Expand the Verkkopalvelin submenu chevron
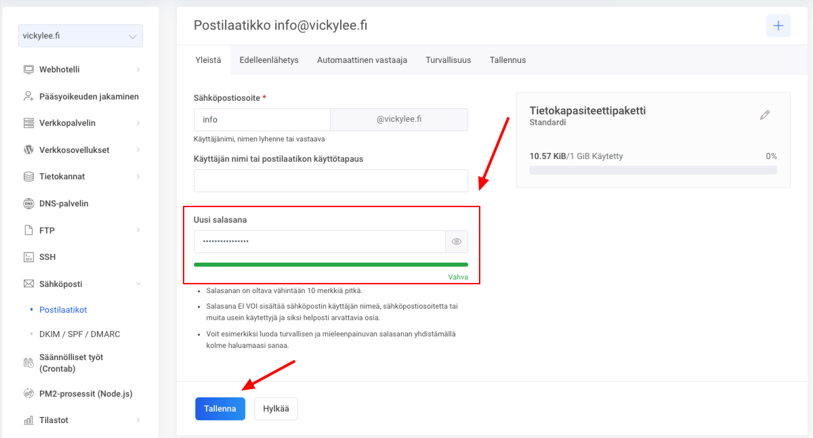This screenshot has height=438, width=813. [138, 123]
